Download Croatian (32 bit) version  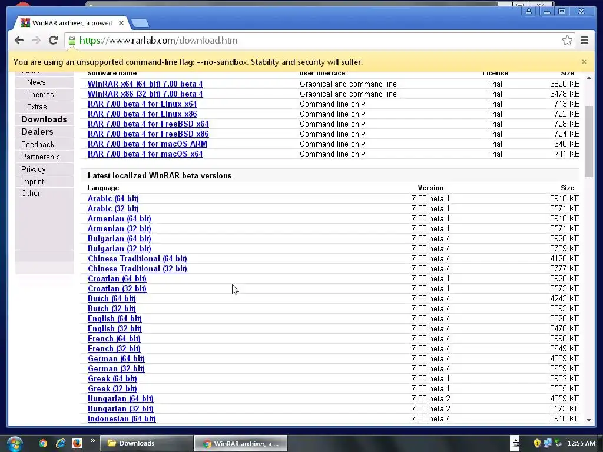(117, 288)
